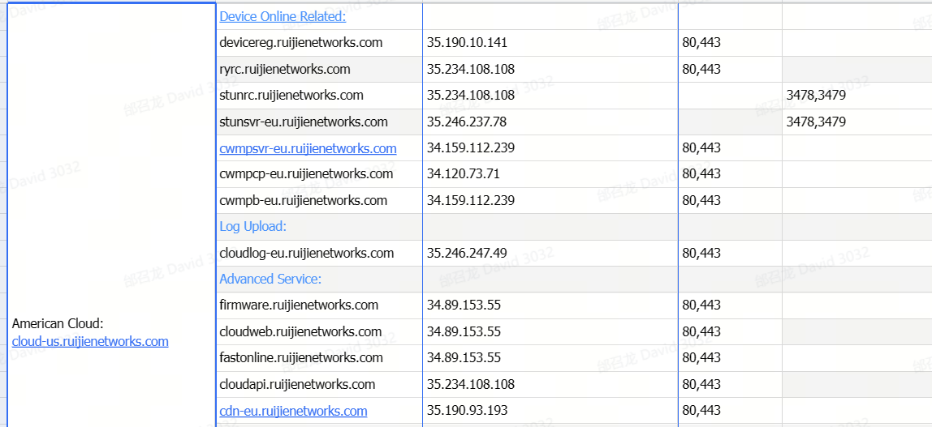The width and height of the screenshot is (932, 427).
Task: Select the cloudlog-eu.ruijienetworks.com cell
Action: (319, 253)
